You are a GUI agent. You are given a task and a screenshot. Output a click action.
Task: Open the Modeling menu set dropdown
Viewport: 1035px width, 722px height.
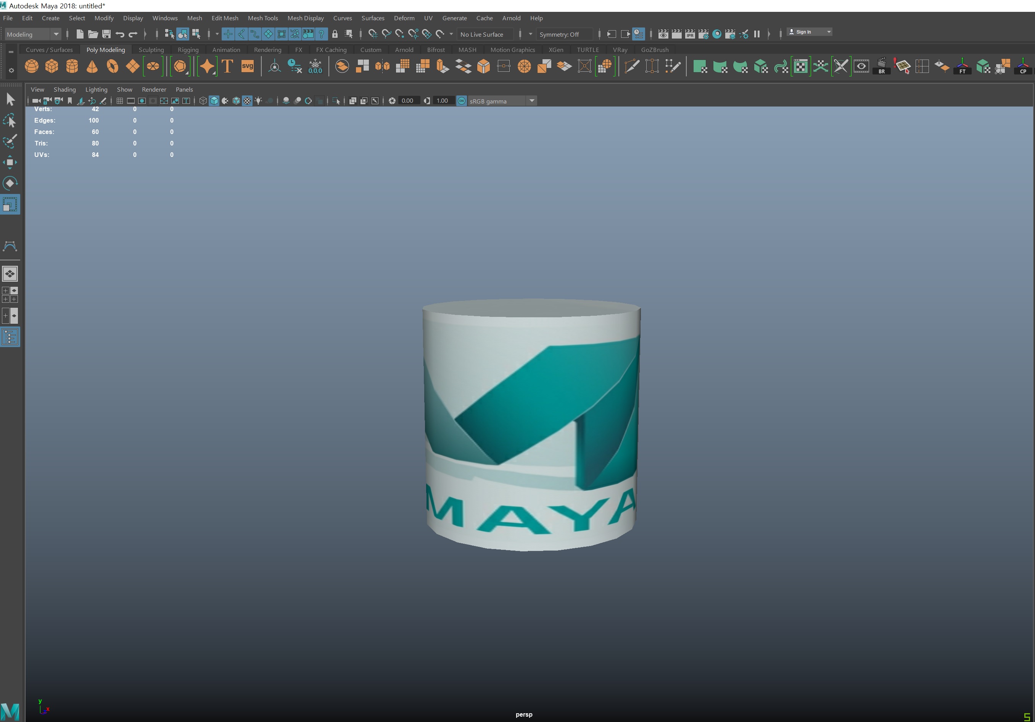coord(32,34)
